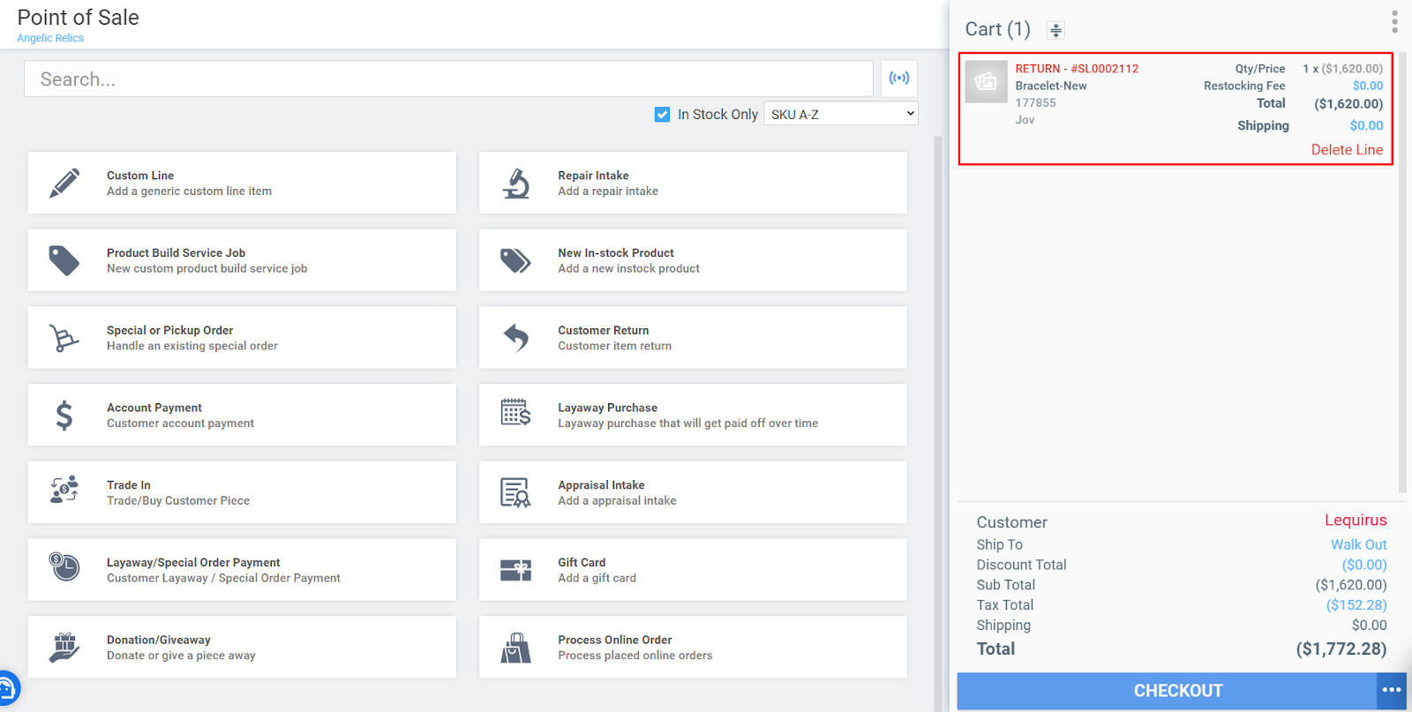The width and height of the screenshot is (1412, 712).
Task: Open Account Payment option title
Action: click(154, 408)
